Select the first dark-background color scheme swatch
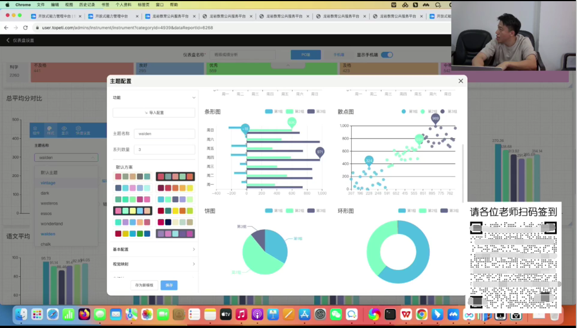 (175, 177)
